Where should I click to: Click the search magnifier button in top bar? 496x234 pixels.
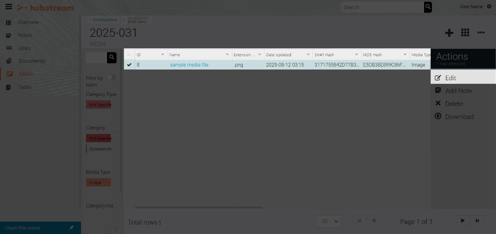coord(428,7)
